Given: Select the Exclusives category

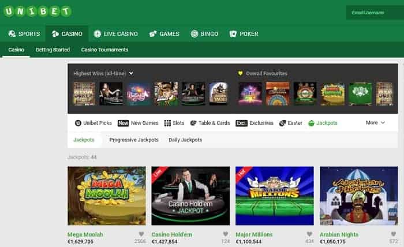Looking at the screenshot, I should pos(255,123).
